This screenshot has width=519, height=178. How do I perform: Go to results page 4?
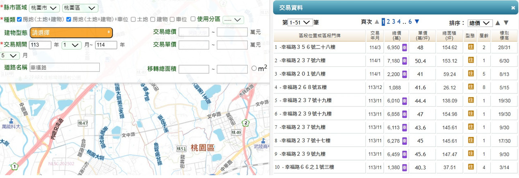399,22
